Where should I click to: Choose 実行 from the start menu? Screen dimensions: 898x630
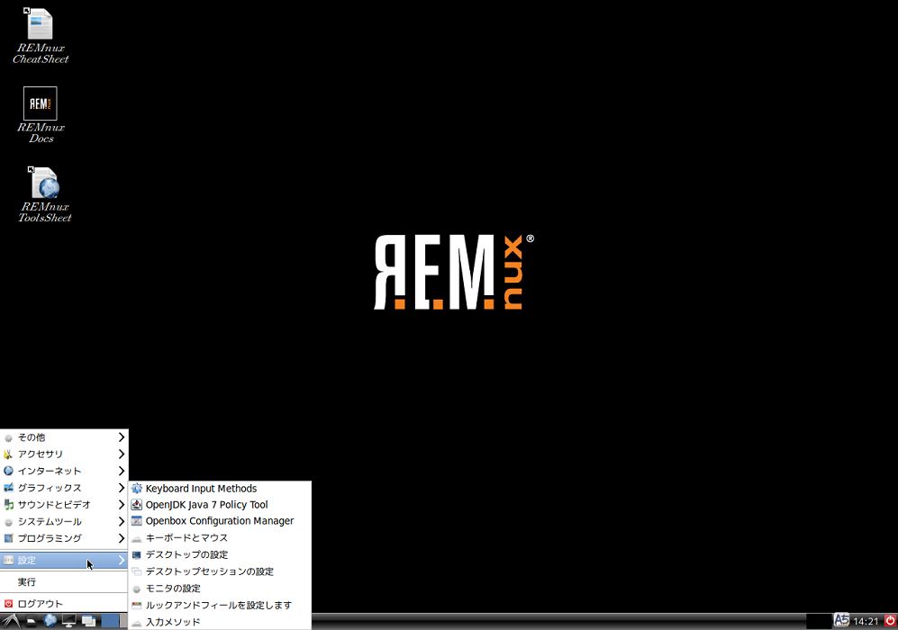coord(64,582)
